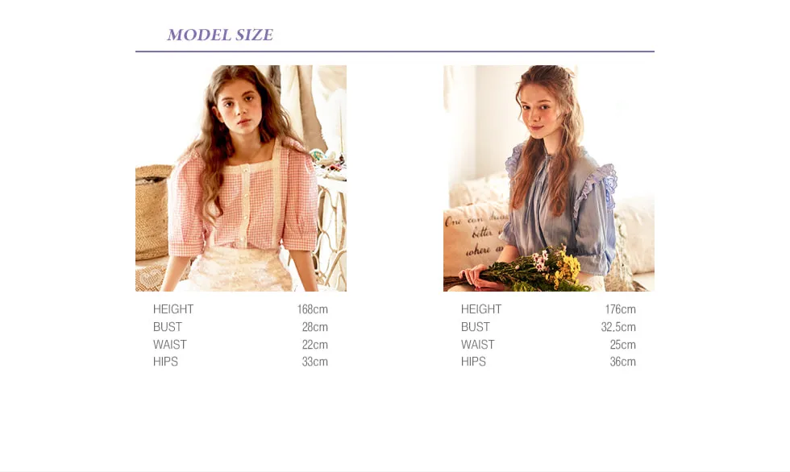Image resolution: width=790 pixels, height=472 pixels.
Task: Click the 25cm waist value
Action: [x=622, y=345]
